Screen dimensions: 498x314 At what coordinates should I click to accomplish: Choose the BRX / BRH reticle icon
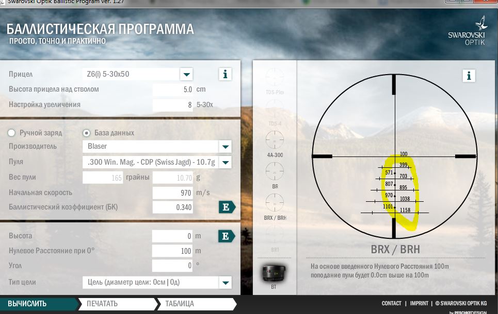(275, 202)
